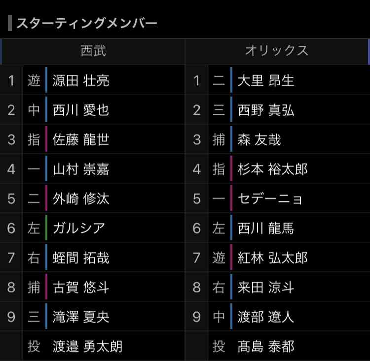This screenshot has width=370, height=361.
Task: Open 紅林 弘太郎 shortstop entry
Action: tap(272, 258)
